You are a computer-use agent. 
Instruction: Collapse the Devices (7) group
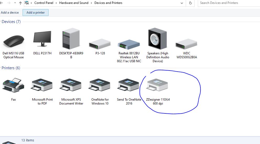tap(1, 22)
